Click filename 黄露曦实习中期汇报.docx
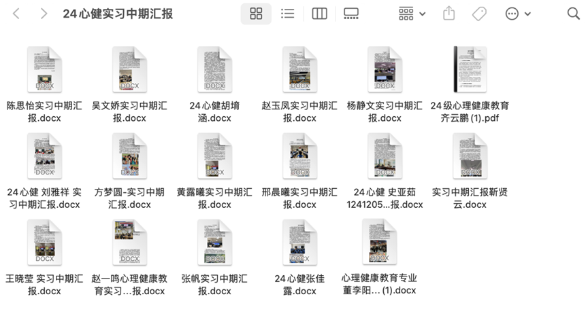Screen dimensions: 588x322 [x=214, y=198]
